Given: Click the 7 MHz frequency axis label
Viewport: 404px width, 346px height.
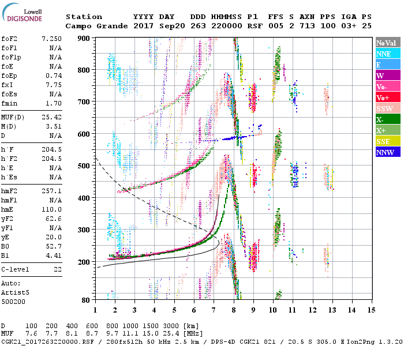Looking at the screenshot, I should tap(214, 310).
